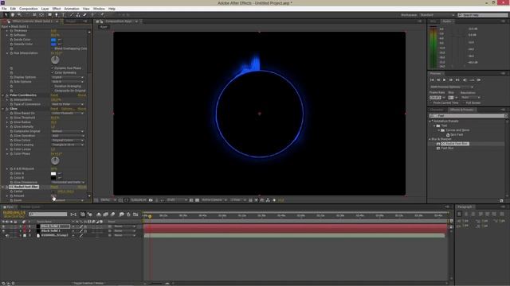Image resolution: width=510 pixels, height=286 pixels.
Task: Switch to Effects & Presets tab
Action: coord(461,110)
